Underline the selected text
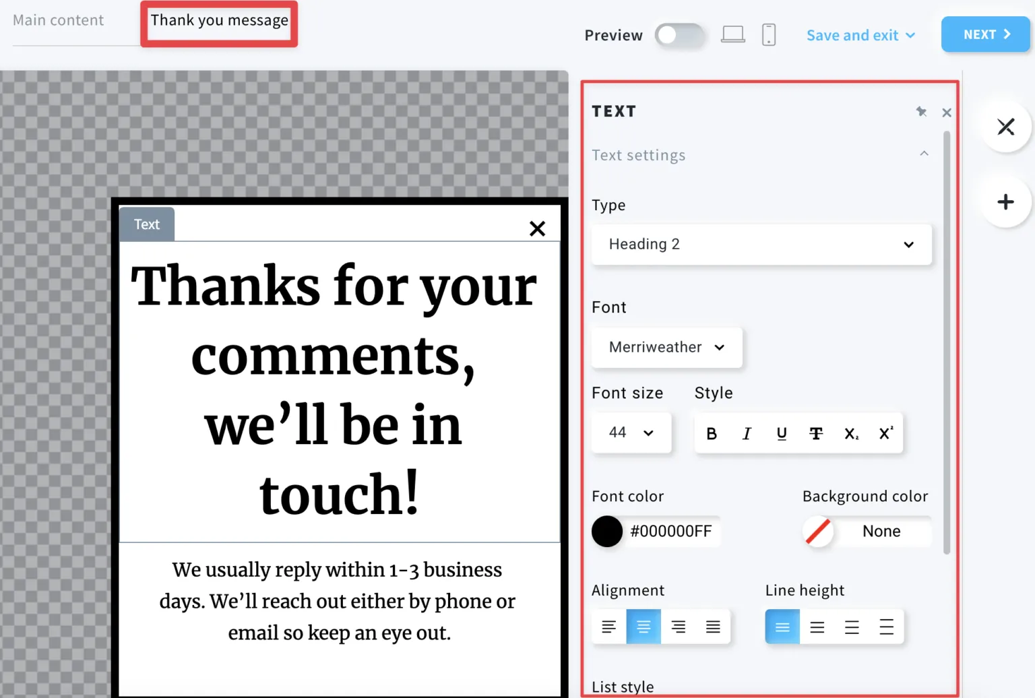The image size is (1035, 698). (x=782, y=433)
